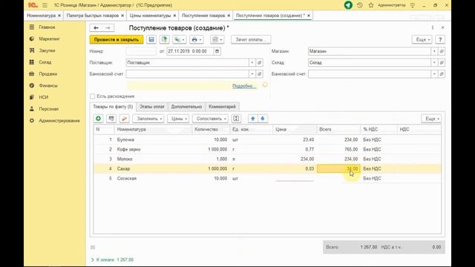Click the Зачет оплаты button
Viewport: 475px width, 267px height.
[x=251, y=39]
